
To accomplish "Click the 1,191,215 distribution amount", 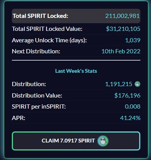I will pyautogui.click(x=119, y=84).
